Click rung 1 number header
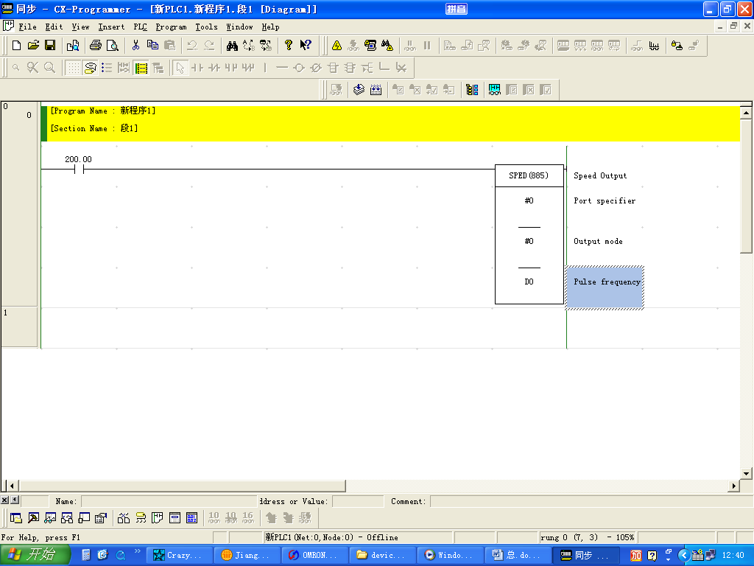Image resolution: width=754 pixels, height=566 pixels. [19, 326]
